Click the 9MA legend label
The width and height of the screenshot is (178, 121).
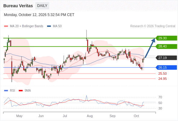(x=27, y=91)
